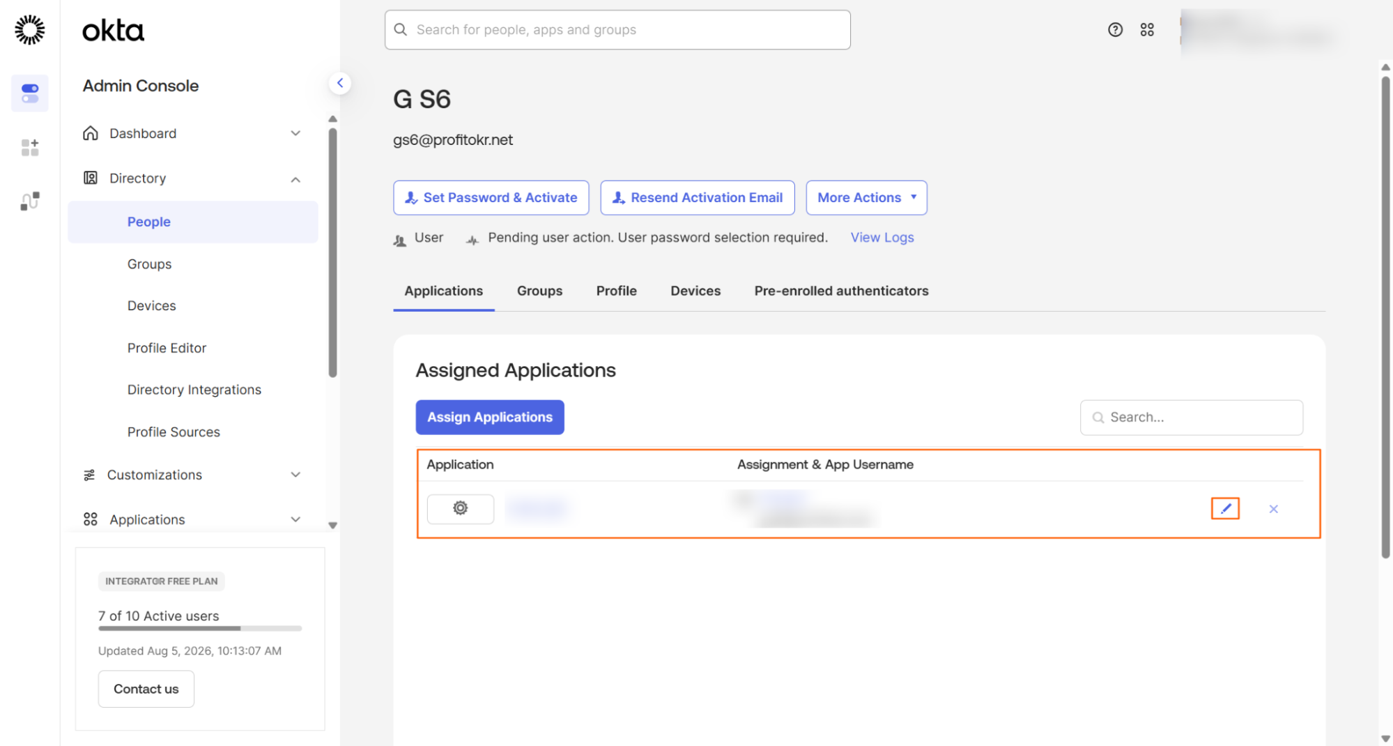Screen dimensions: 1393x746
Task: Open the apps launcher icon in the header
Action: [x=1147, y=29]
